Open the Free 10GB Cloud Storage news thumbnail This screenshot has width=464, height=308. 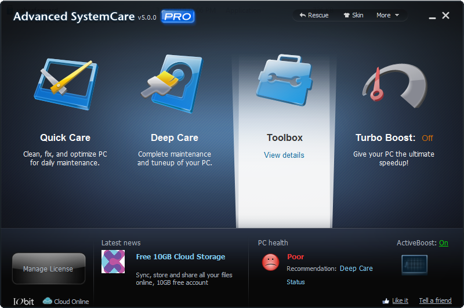[113, 262]
